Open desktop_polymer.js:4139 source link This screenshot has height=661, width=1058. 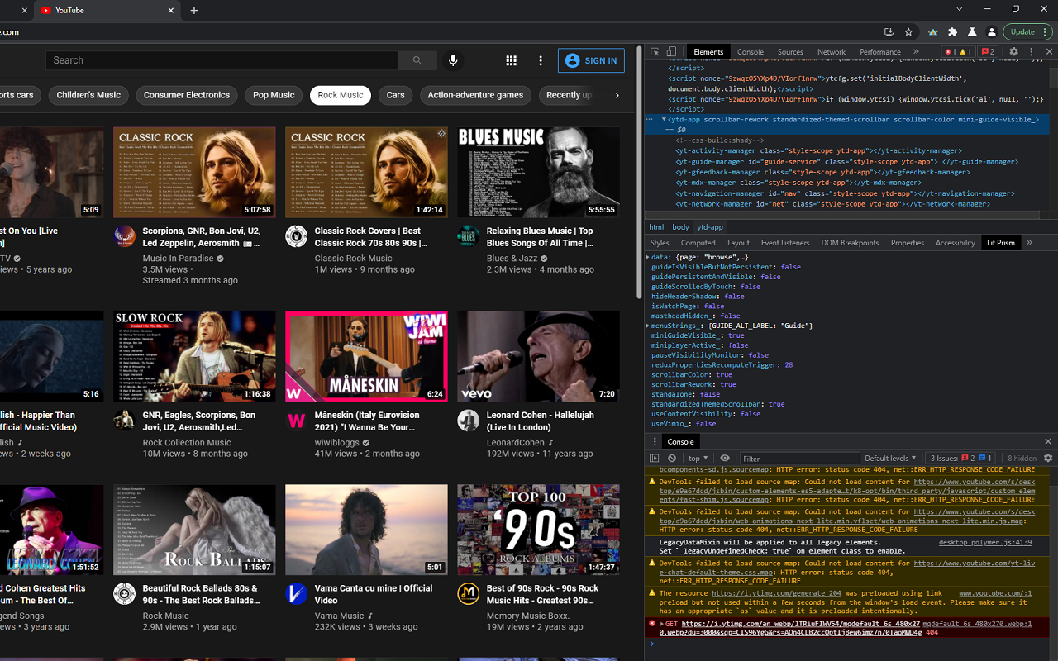point(985,543)
